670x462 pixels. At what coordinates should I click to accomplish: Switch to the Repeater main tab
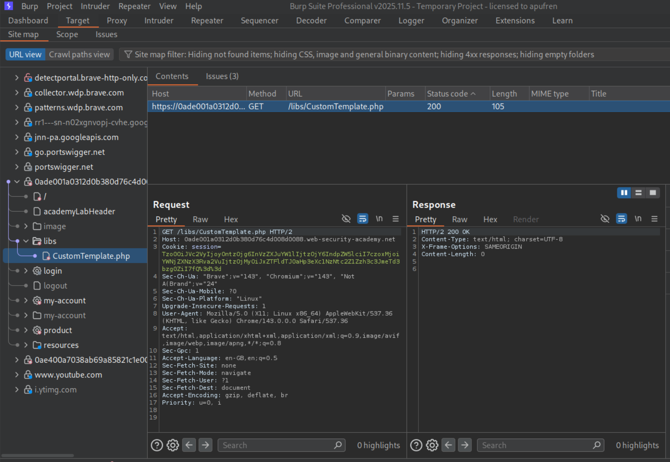pos(207,20)
